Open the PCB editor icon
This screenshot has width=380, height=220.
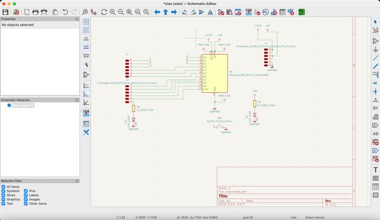tap(302, 12)
